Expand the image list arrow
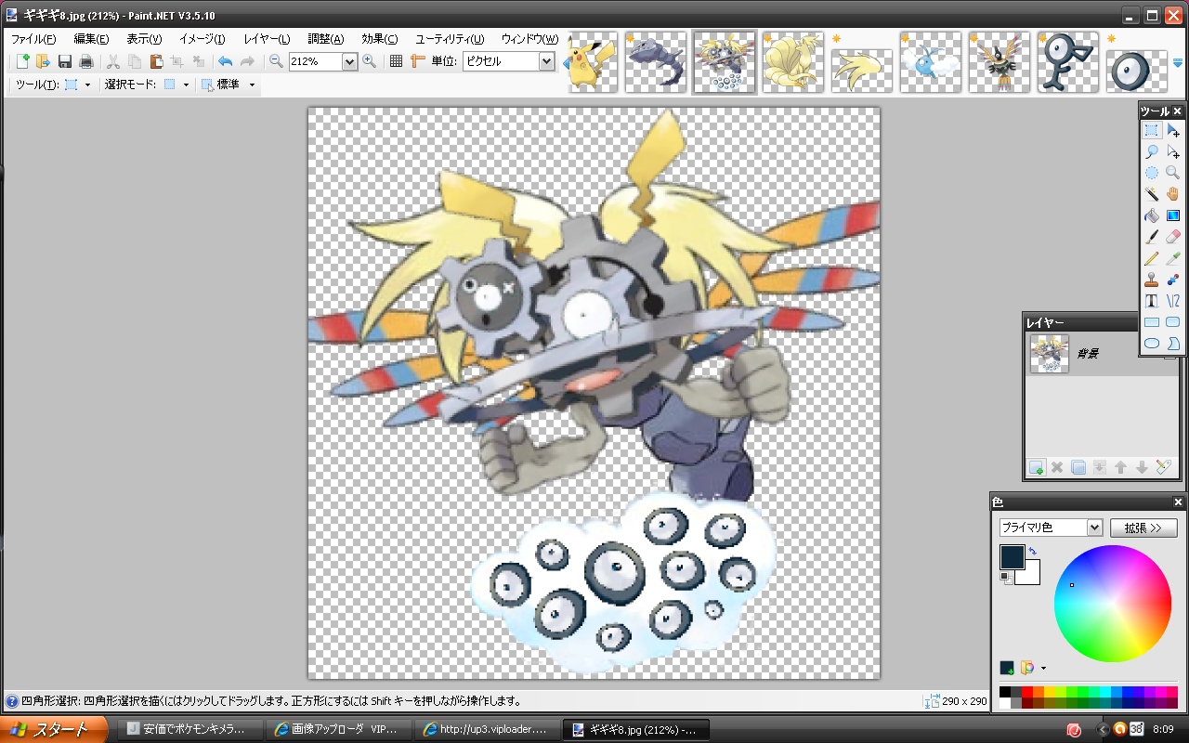This screenshot has height=743, width=1189. point(1178,62)
